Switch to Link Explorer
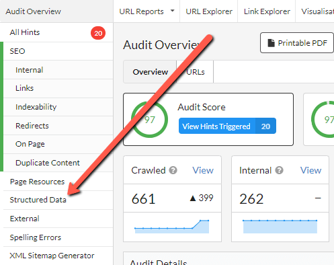The width and height of the screenshot is (334, 265). tap(267, 11)
